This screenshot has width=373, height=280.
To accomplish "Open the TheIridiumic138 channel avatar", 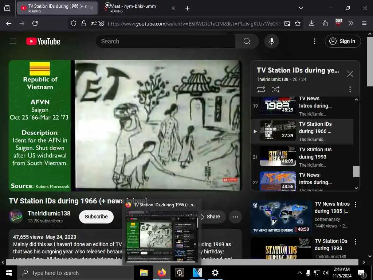I will pos(16,216).
